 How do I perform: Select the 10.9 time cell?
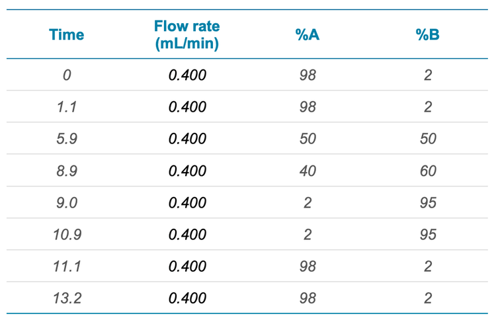coord(67,235)
